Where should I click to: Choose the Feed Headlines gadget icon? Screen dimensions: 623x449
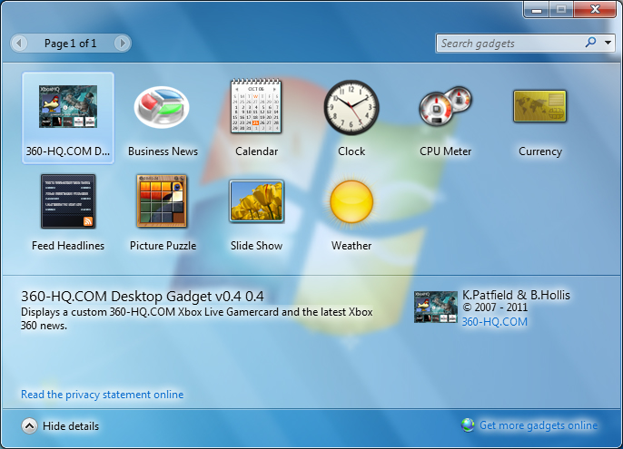coord(68,201)
